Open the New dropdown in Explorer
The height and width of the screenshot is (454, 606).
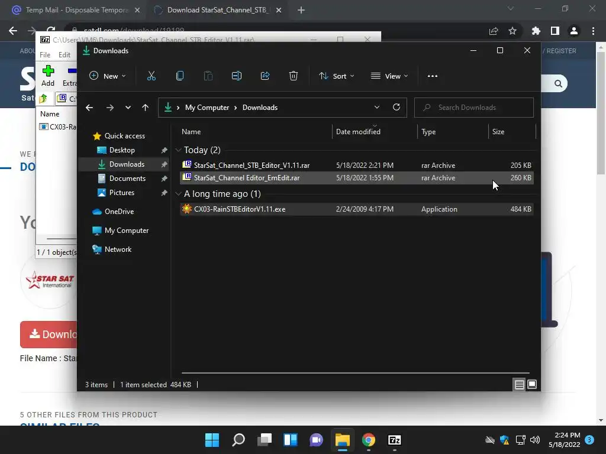[108, 76]
